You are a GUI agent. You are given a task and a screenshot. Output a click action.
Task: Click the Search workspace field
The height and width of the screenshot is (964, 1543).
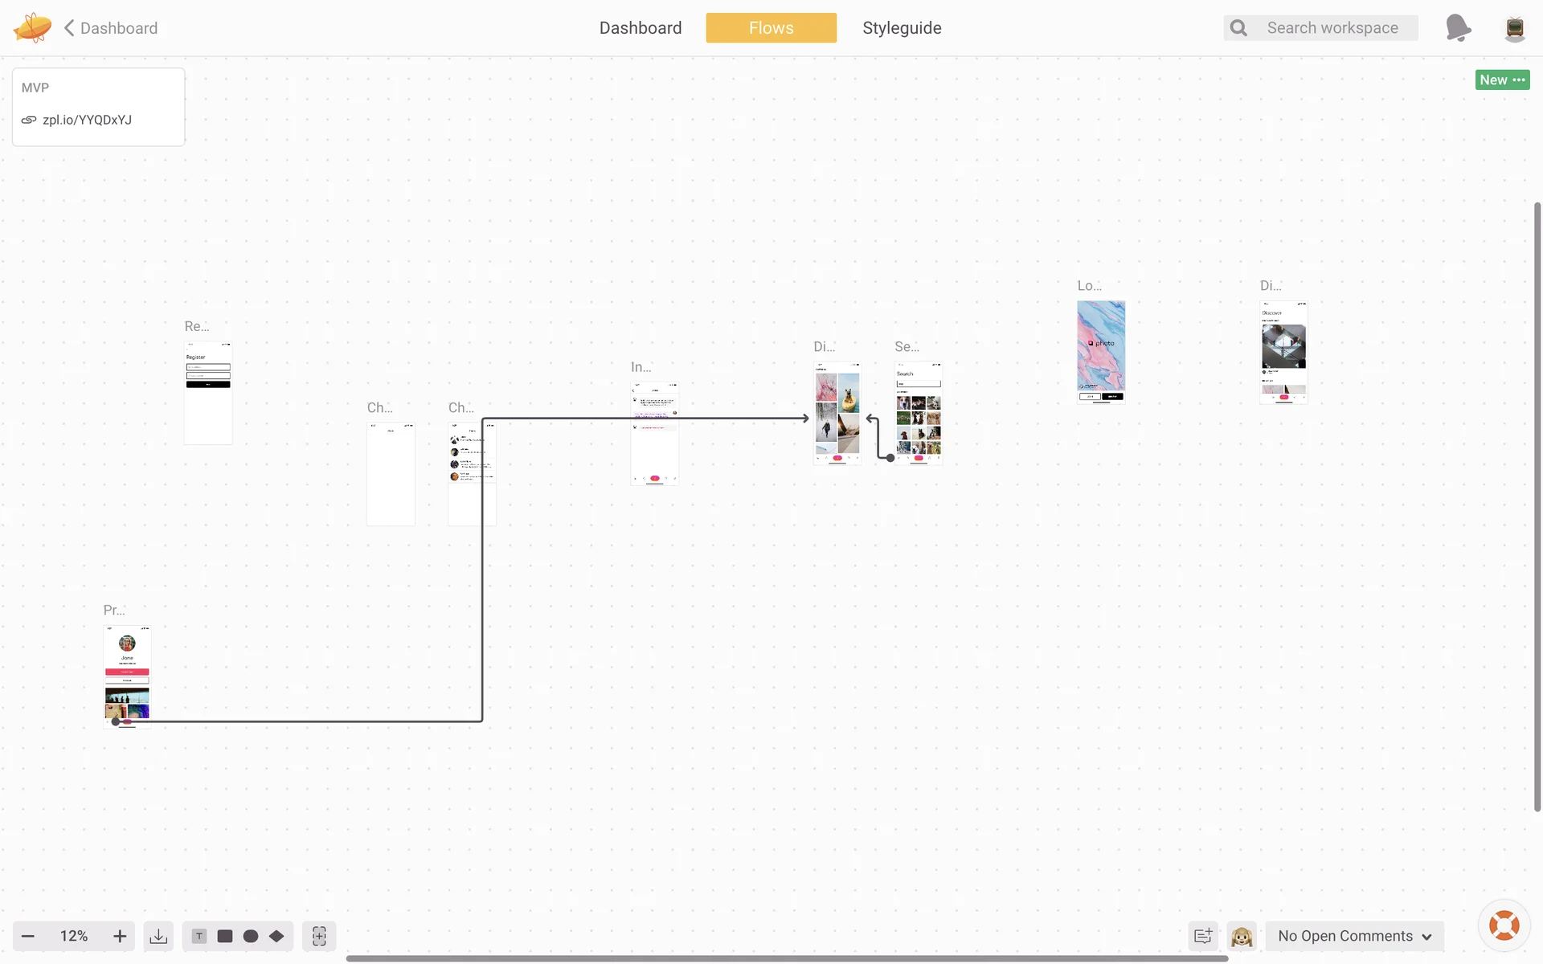tap(1332, 28)
